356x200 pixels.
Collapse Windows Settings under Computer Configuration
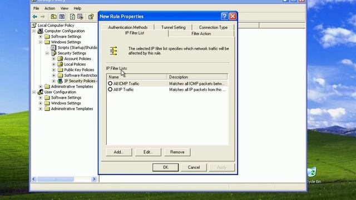tap(41, 42)
